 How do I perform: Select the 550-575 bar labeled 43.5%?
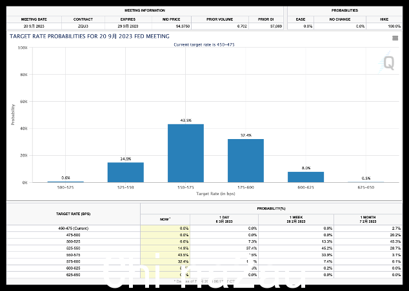point(186,153)
